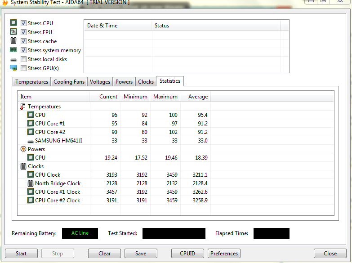Click the AC Line battery status box
352x263 pixels.
(x=80, y=233)
